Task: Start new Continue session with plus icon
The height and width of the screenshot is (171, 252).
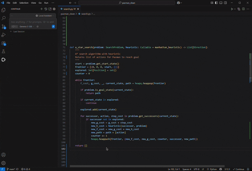Action: point(42,9)
